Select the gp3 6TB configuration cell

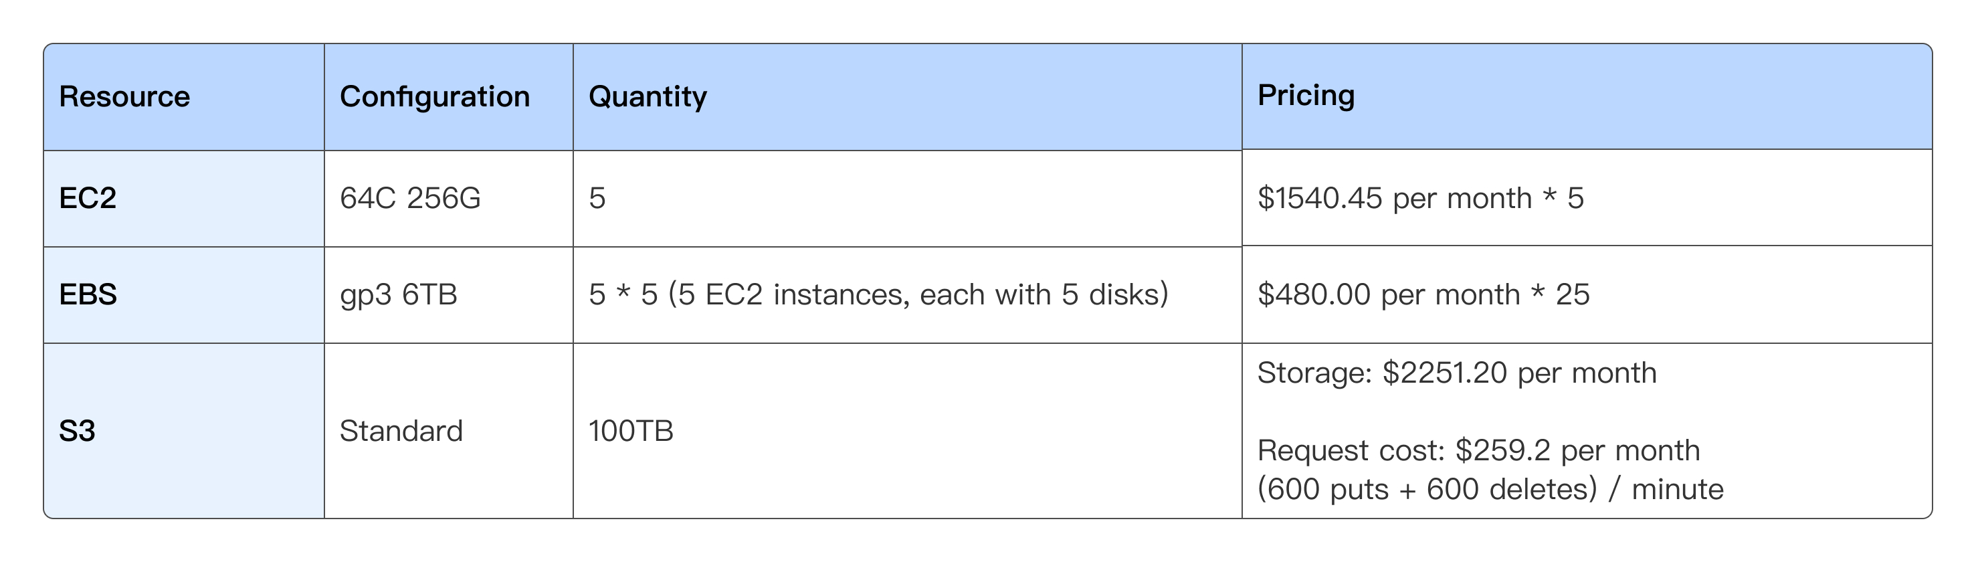(x=398, y=294)
